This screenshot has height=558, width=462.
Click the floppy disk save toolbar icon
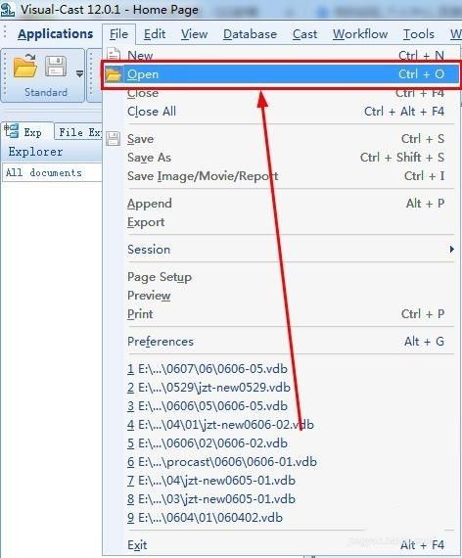click(x=56, y=67)
